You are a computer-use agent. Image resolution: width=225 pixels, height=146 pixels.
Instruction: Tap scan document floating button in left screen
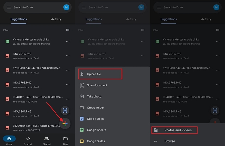click(x=65, y=110)
